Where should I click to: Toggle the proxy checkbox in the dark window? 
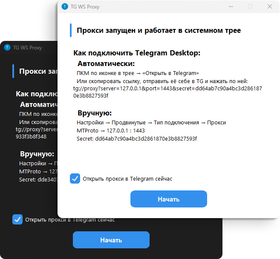pyautogui.click(x=17, y=219)
